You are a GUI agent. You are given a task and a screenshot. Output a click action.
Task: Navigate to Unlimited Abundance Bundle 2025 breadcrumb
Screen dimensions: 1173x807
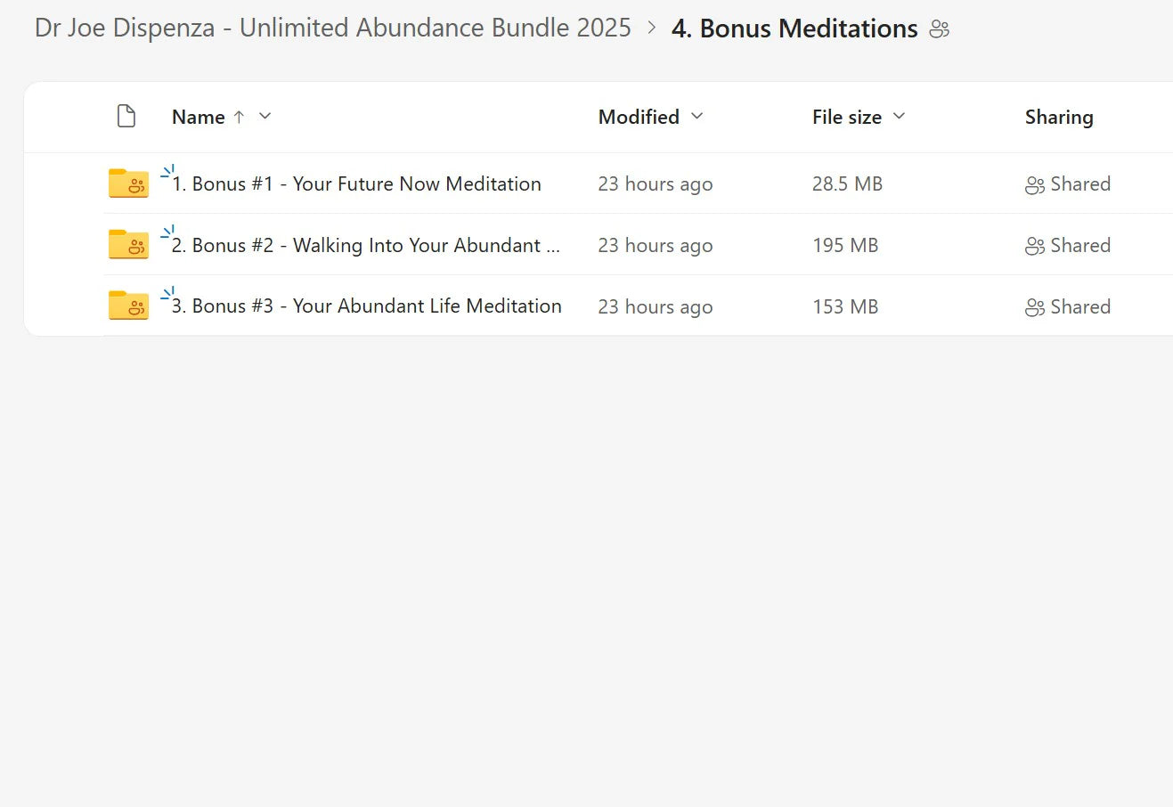[331, 28]
